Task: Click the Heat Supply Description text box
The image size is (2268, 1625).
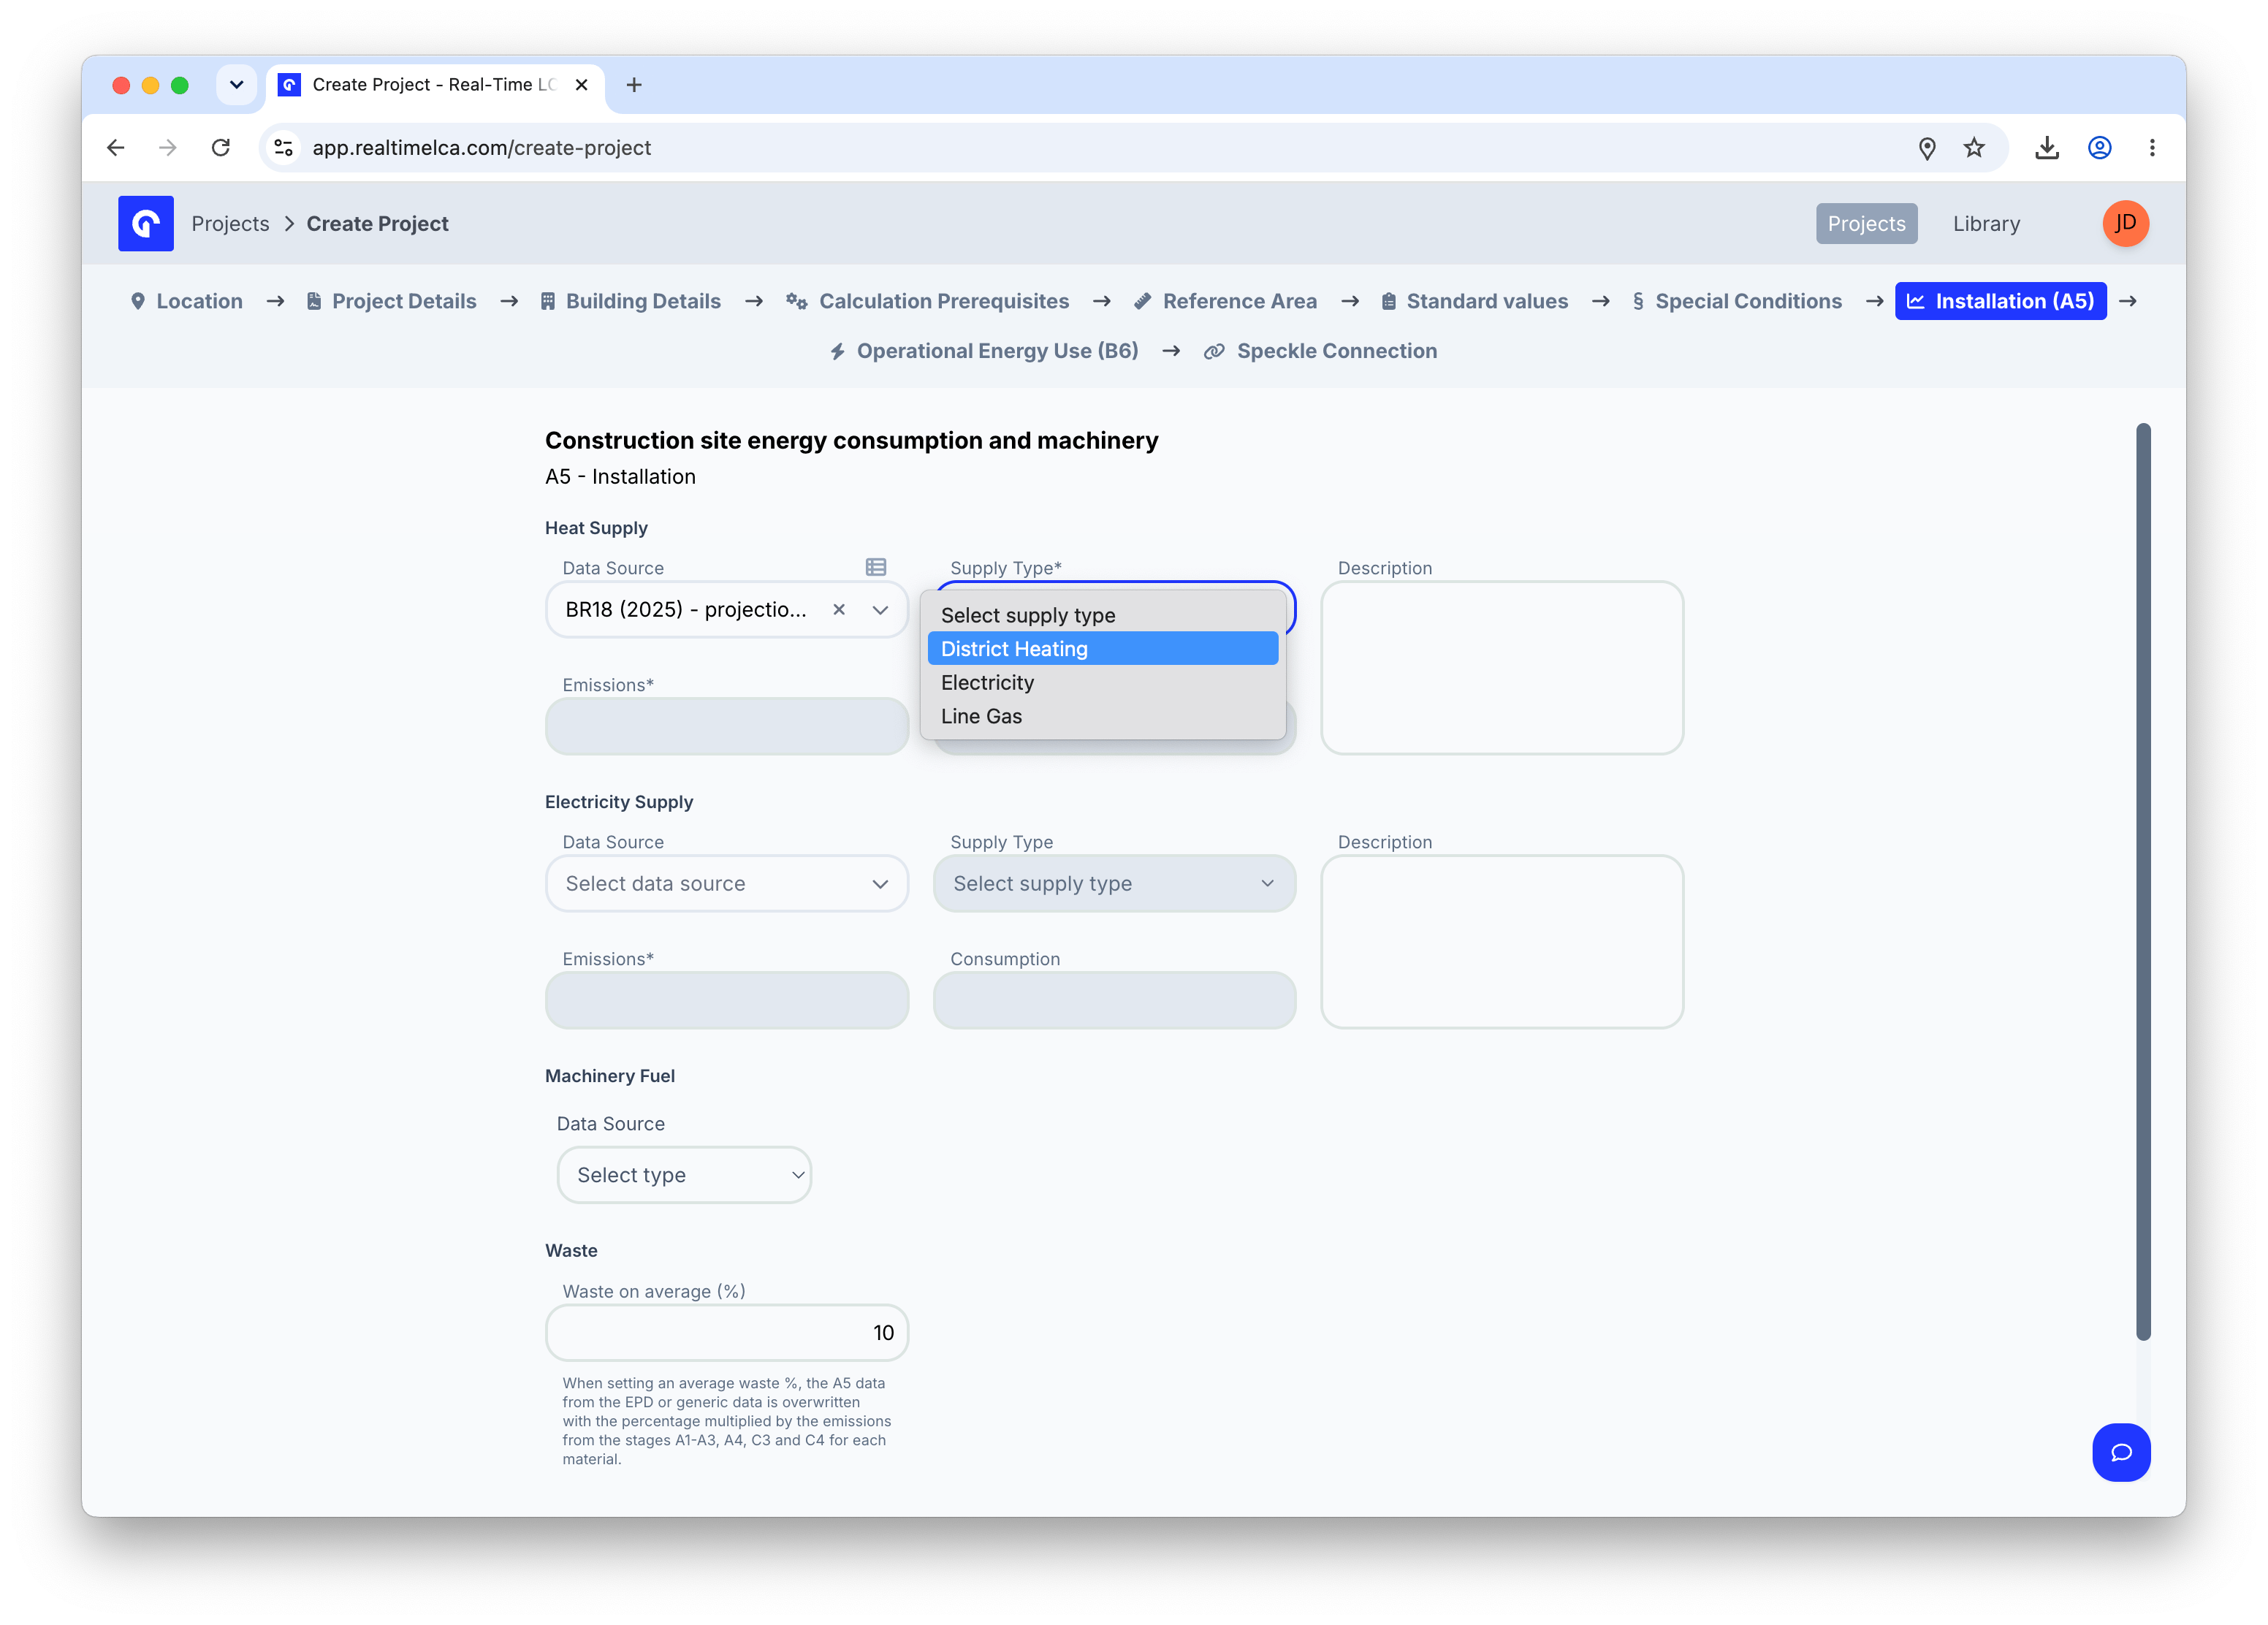Action: tap(1502, 667)
